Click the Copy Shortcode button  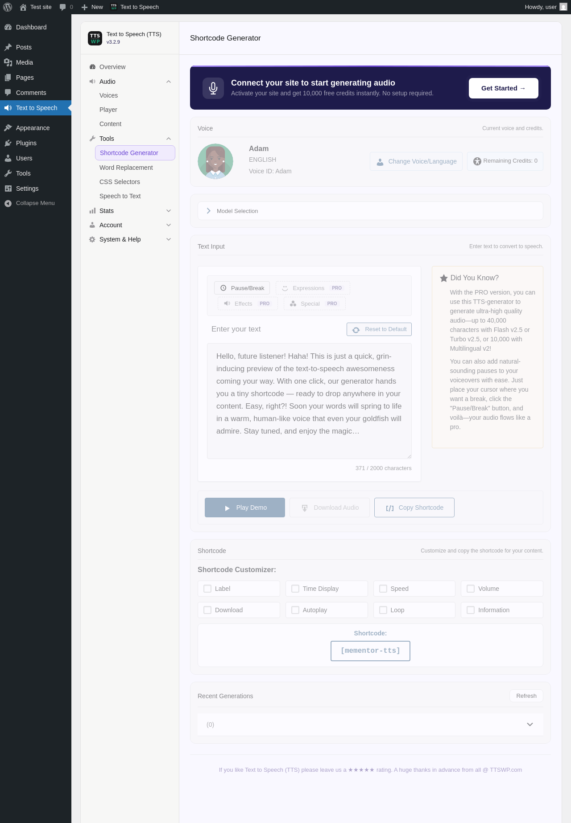(414, 508)
